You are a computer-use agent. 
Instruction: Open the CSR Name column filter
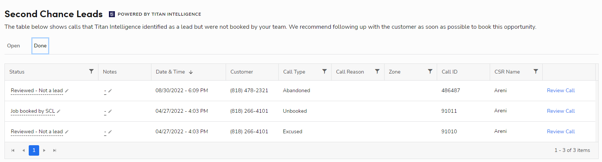(x=536, y=71)
